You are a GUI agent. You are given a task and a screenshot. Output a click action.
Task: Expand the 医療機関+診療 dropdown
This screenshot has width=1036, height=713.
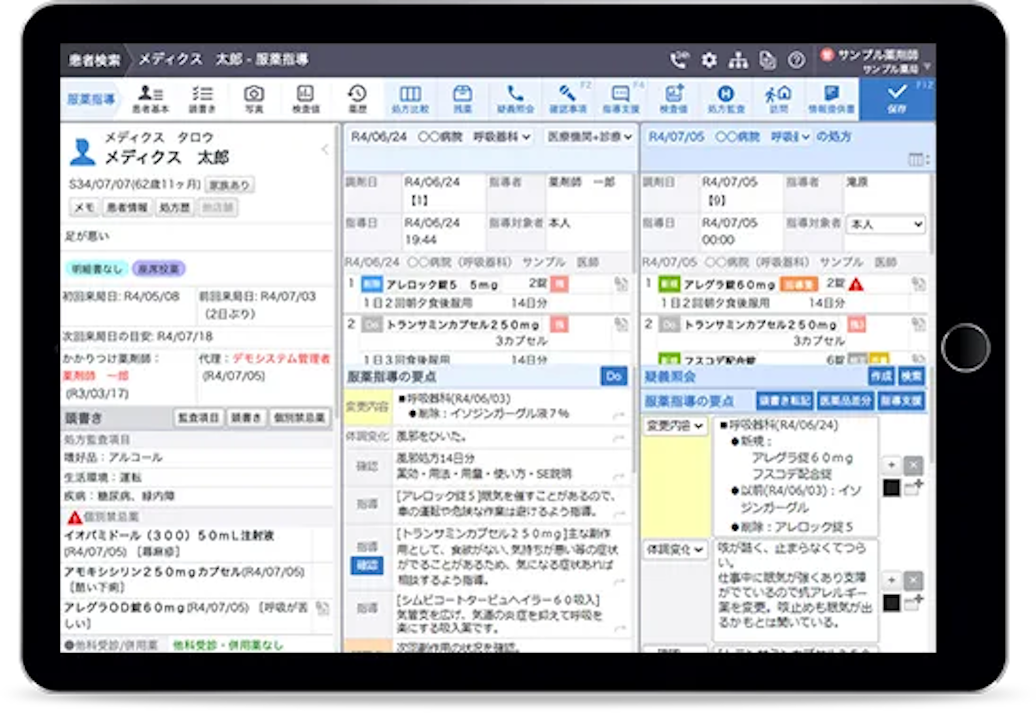tap(590, 137)
